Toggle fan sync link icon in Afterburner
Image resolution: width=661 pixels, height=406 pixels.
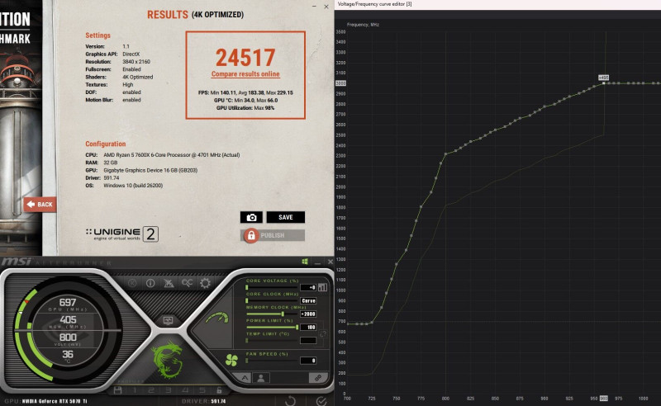(x=318, y=378)
